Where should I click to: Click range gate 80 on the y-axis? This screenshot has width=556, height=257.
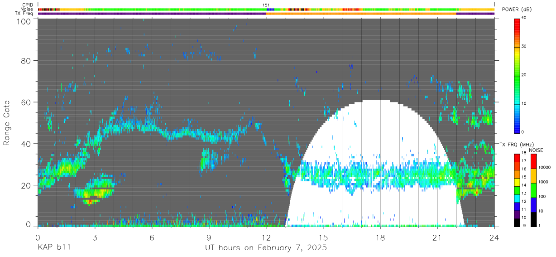(x=26, y=61)
